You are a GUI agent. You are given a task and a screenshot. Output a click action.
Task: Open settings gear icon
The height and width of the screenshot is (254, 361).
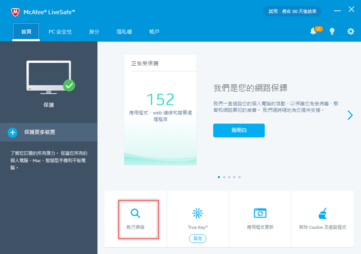click(x=351, y=31)
